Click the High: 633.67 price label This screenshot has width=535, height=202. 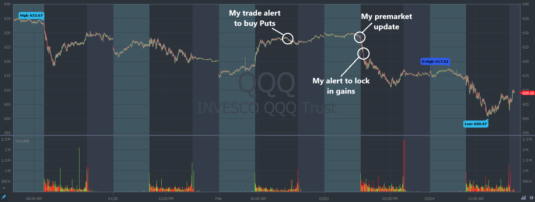click(x=31, y=16)
